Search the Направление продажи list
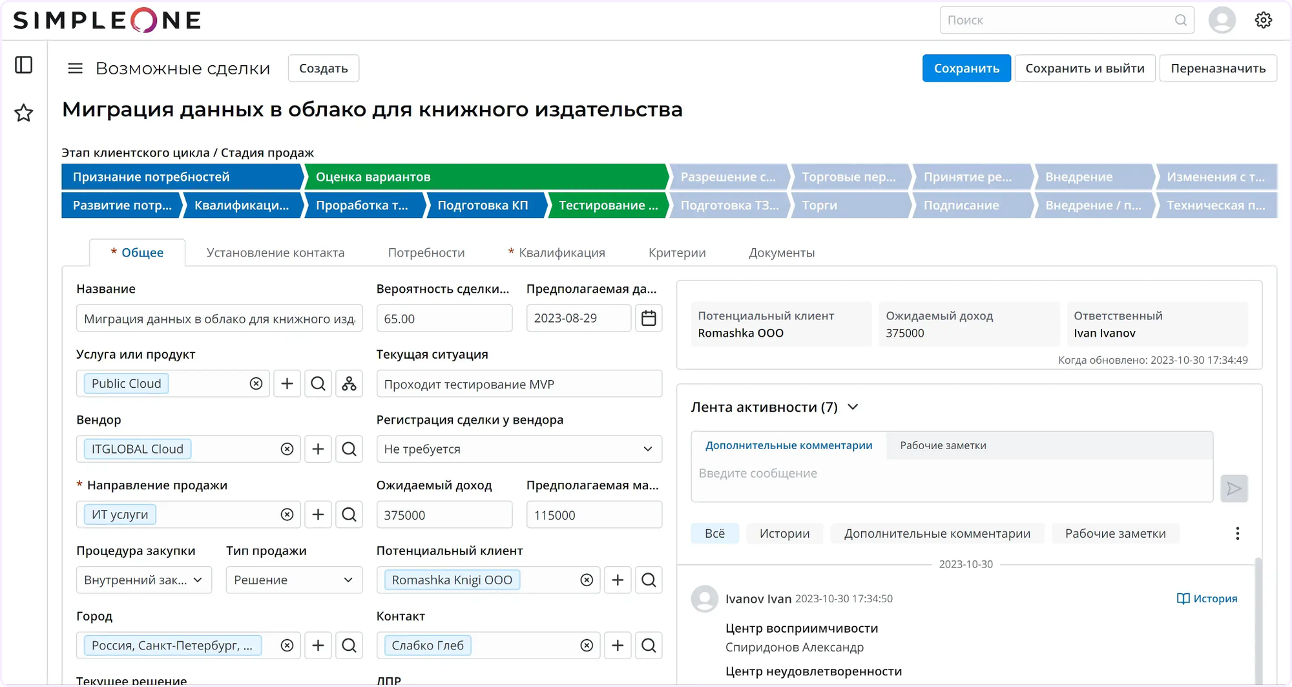The image size is (1292, 687). [349, 514]
